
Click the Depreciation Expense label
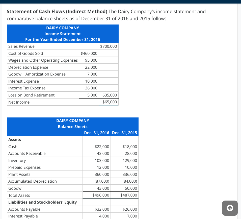coord(28,67)
